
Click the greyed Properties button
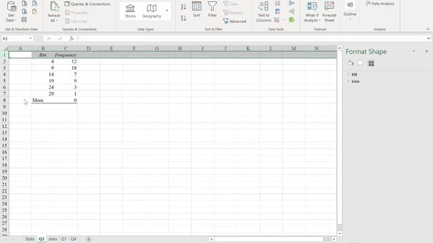76,13
